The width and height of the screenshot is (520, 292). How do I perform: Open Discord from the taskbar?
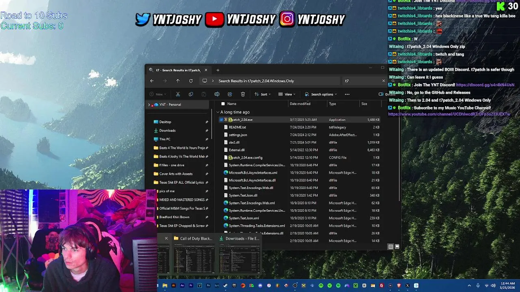coord(260,286)
